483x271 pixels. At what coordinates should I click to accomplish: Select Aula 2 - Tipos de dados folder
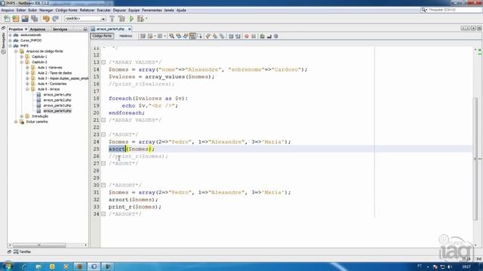(54, 73)
